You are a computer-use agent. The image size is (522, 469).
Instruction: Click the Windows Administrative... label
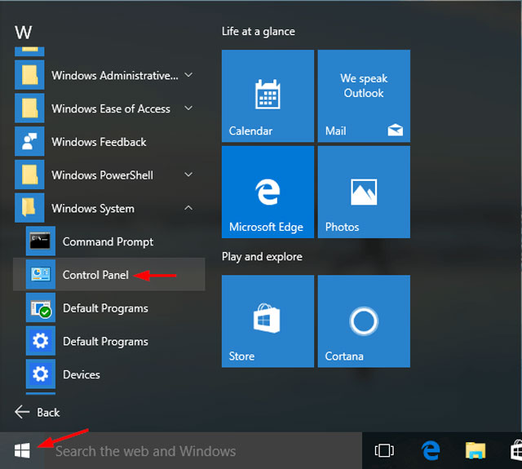(115, 76)
